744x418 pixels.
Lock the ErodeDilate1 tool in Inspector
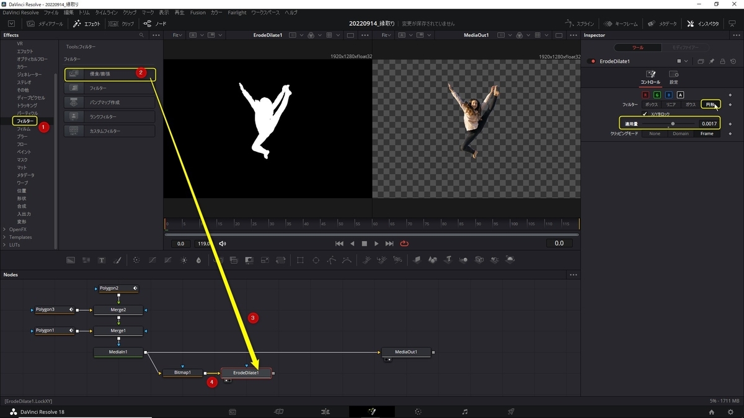coord(722,61)
